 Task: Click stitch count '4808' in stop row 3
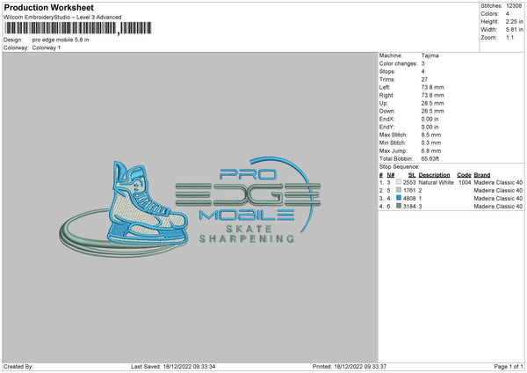409,198
